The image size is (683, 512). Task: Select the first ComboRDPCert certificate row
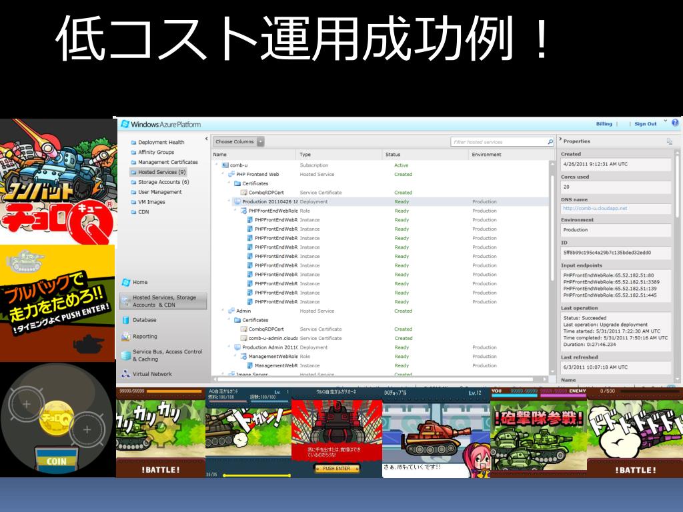coord(380,193)
